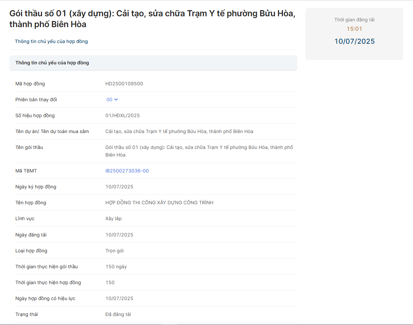Click the gray contract information section header

pyautogui.click(x=153, y=63)
